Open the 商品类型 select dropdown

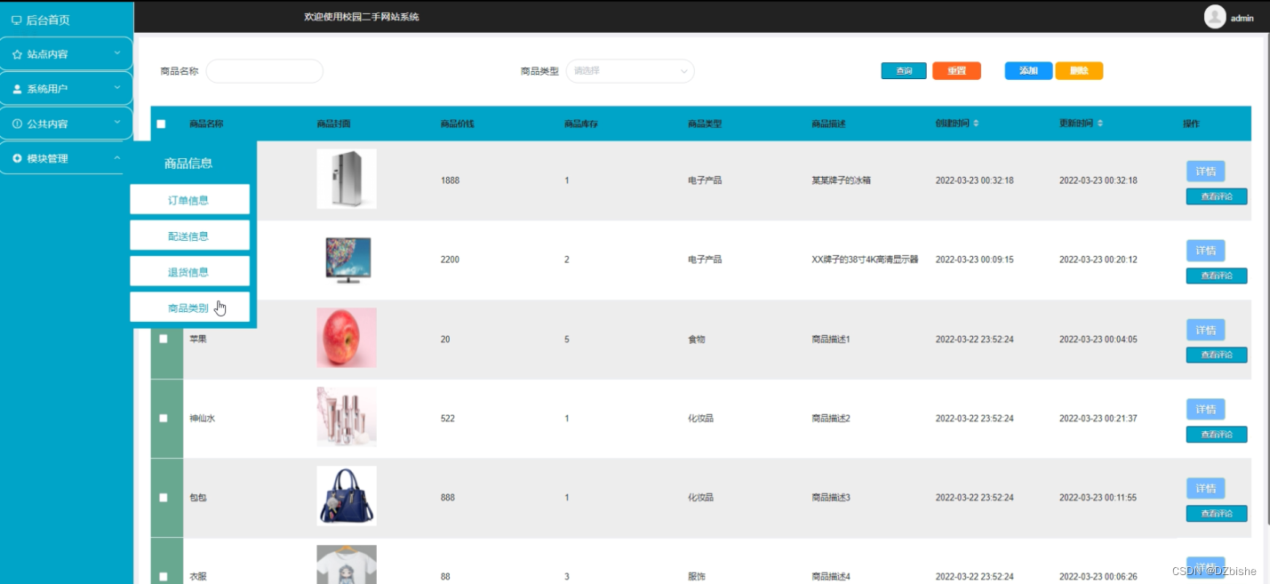(x=630, y=71)
